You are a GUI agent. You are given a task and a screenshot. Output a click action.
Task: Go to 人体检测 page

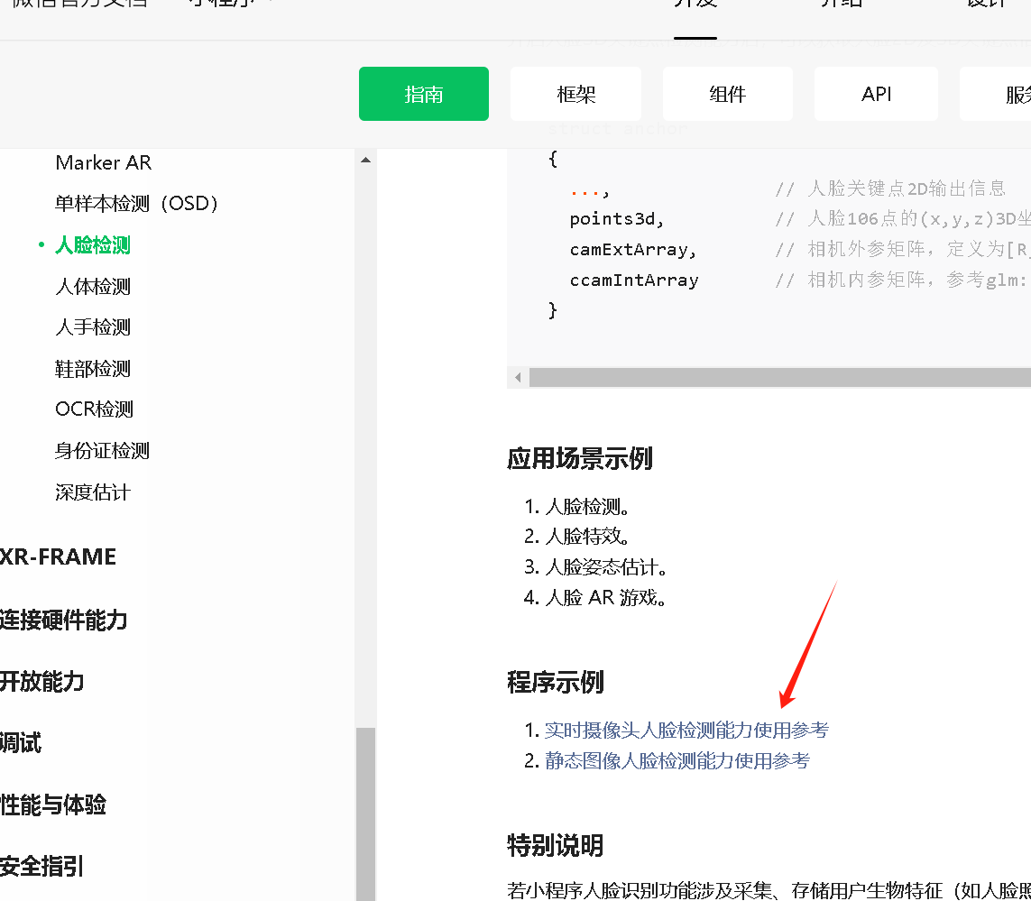(93, 287)
